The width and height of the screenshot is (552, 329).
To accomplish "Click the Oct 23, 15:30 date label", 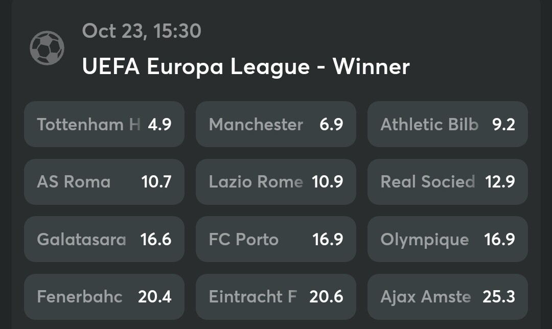I will 142,31.
